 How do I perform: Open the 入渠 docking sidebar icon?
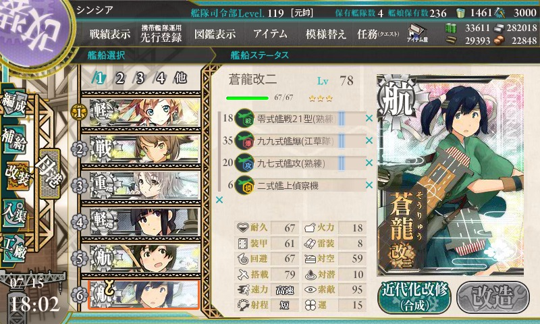[x=14, y=213]
